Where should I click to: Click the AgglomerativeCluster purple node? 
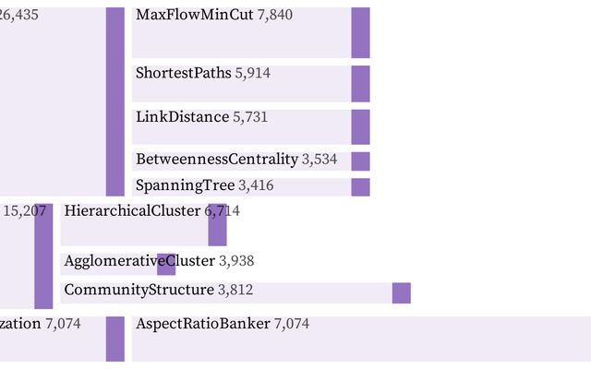(166, 265)
